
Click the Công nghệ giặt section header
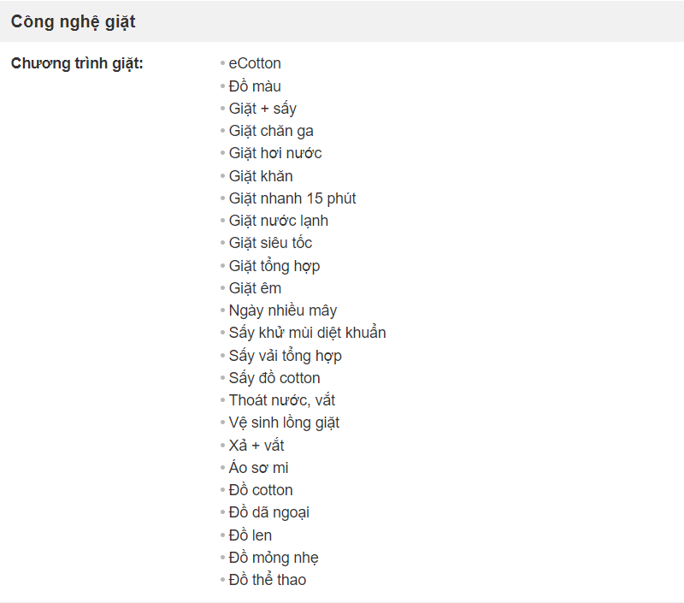coord(73,22)
